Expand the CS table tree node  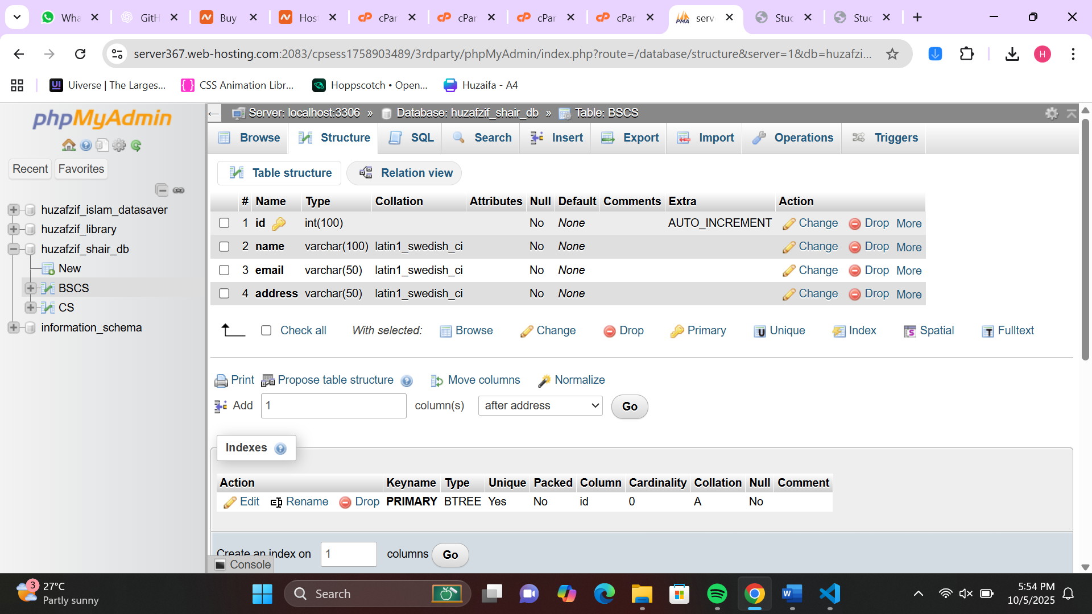coord(31,308)
